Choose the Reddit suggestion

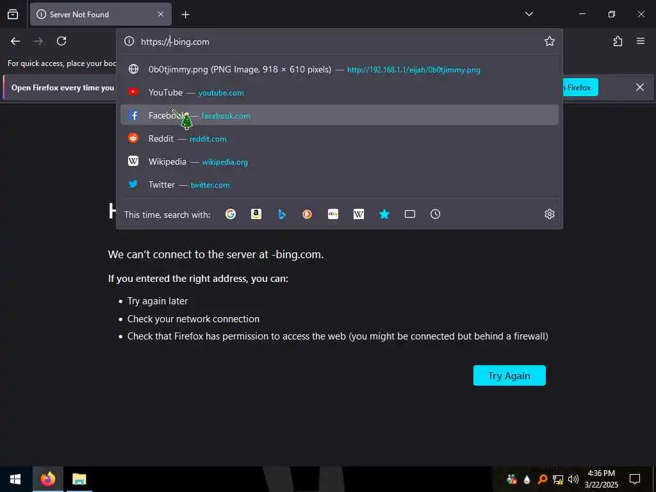[340, 138]
